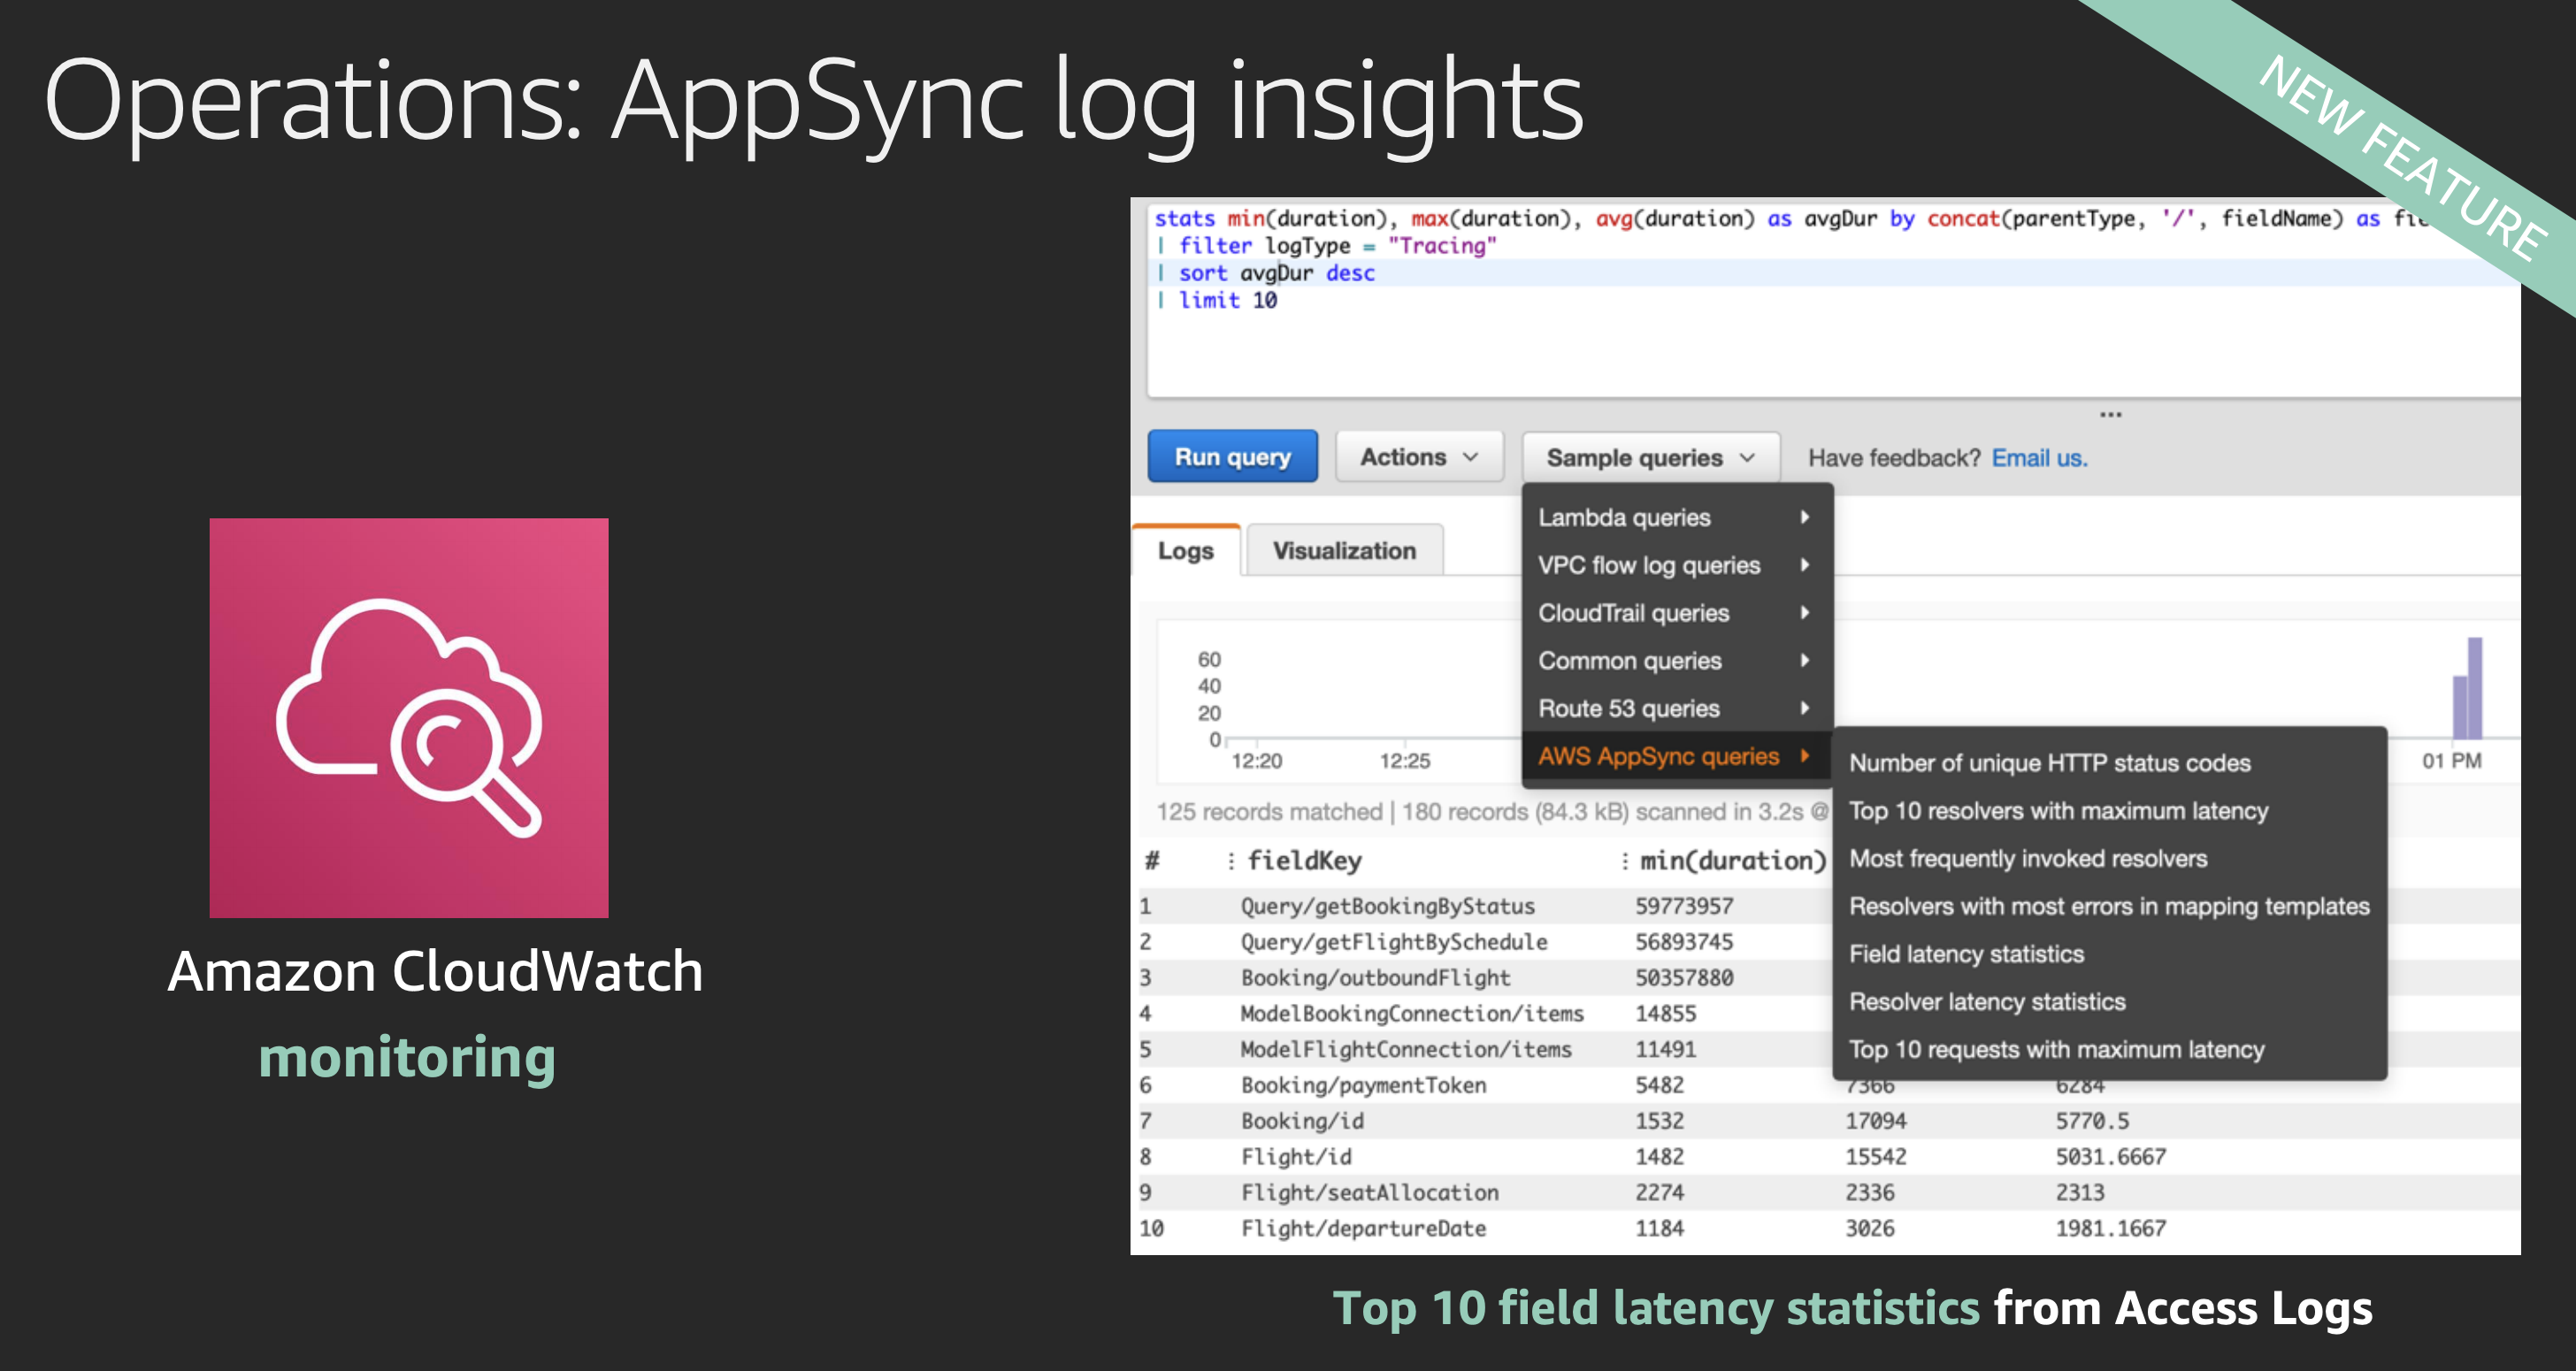Image resolution: width=2576 pixels, height=1371 pixels.
Task: Choose Most frequently invoked resolvers
Action: [x=2109, y=859]
